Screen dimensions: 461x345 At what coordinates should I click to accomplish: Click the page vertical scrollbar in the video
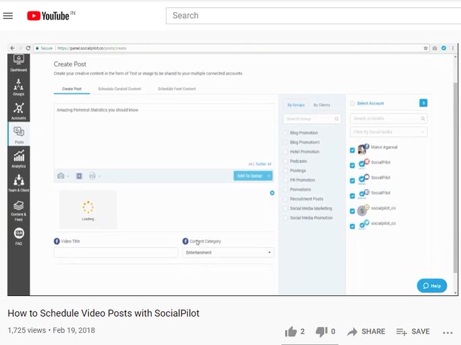tap(456, 176)
